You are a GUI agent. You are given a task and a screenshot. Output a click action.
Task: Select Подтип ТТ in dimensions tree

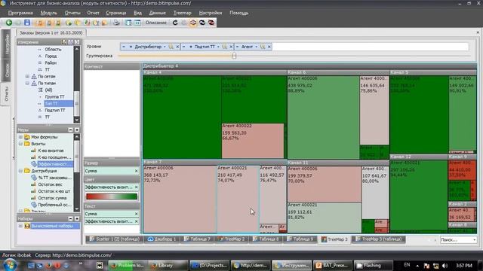tap(55, 111)
